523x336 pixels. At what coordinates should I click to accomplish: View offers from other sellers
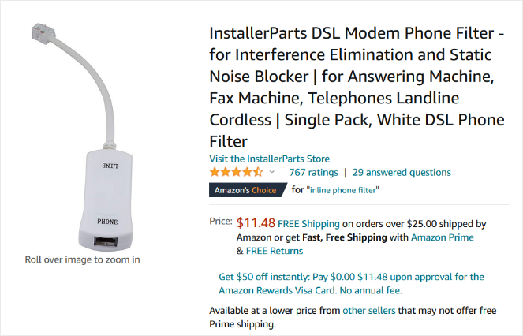tap(368, 311)
